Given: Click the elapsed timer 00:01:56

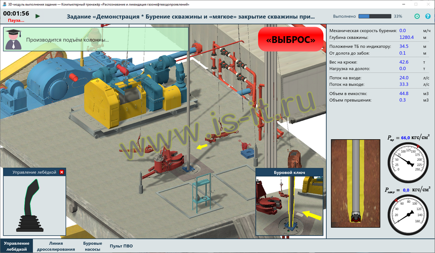Looking at the screenshot, I should point(16,14).
